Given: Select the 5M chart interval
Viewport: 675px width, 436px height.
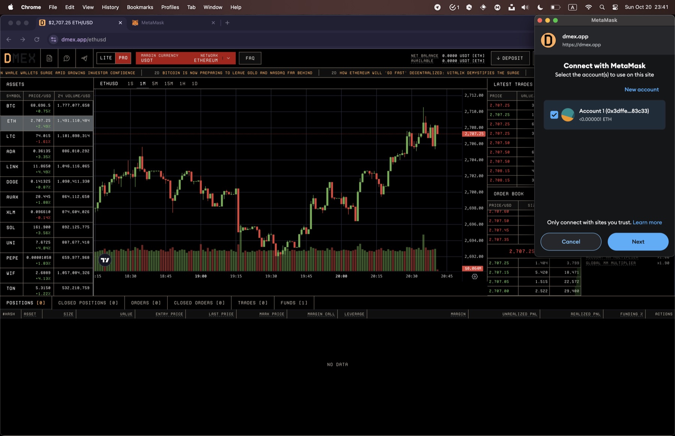Looking at the screenshot, I should click(x=155, y=84).
